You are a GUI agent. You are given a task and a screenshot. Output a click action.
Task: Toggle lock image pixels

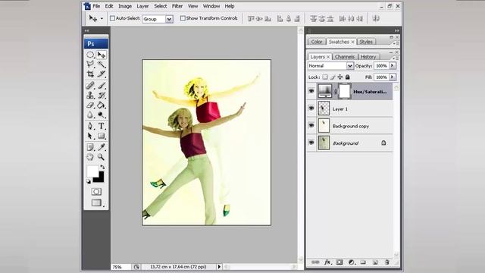click(333, 77)
